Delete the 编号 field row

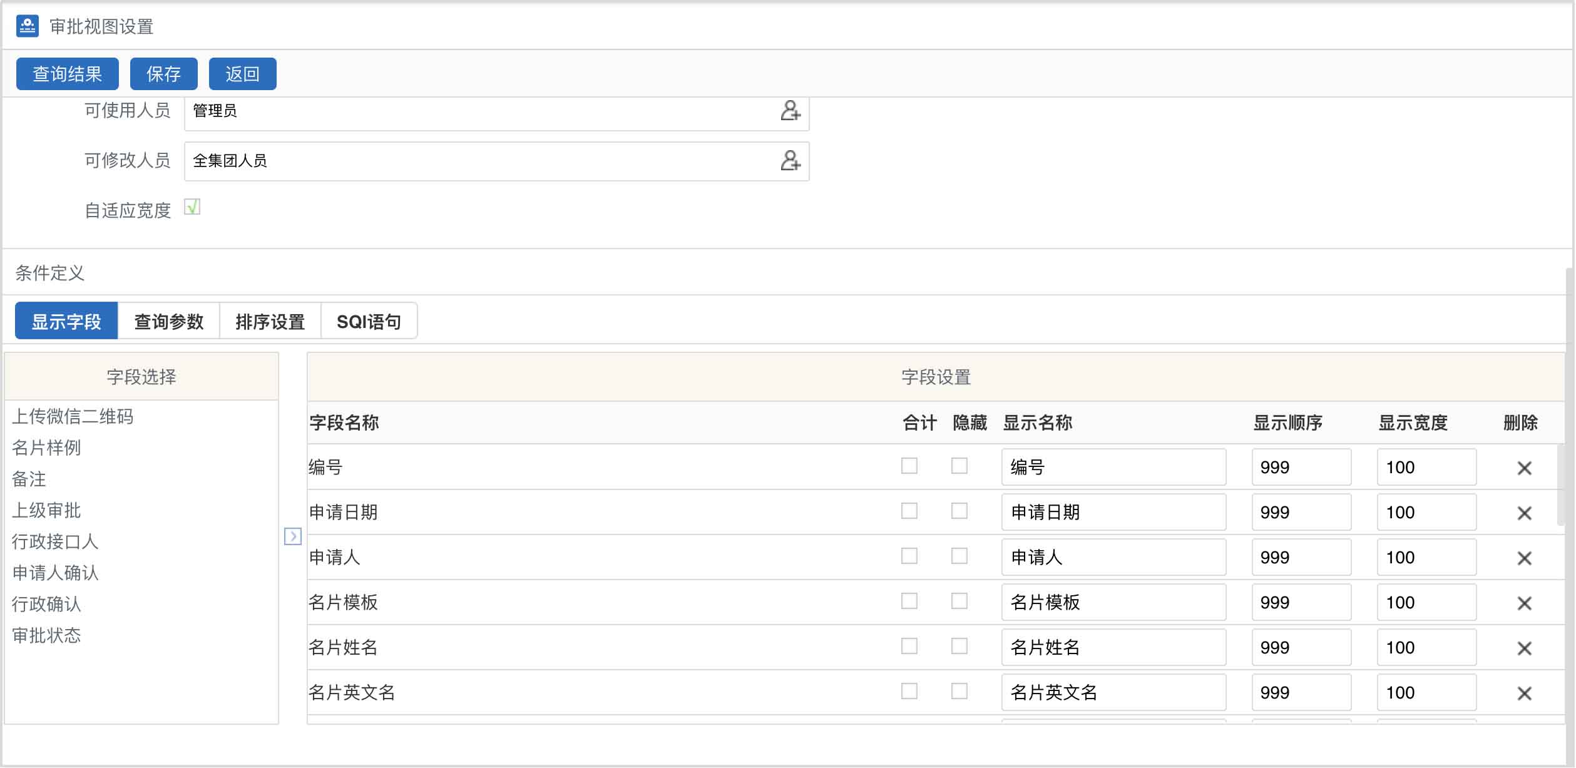click(1524, 467)
